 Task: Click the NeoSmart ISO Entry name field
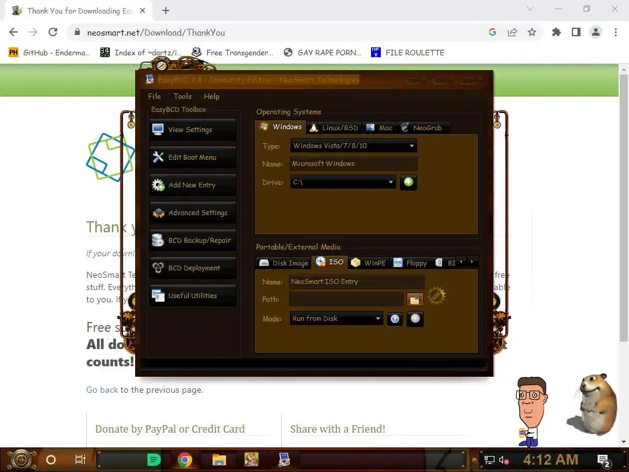(x=357, y=281)
